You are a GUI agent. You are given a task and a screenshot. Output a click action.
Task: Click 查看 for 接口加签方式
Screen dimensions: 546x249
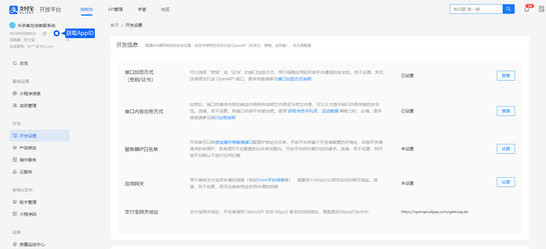[x=506, y=76]
